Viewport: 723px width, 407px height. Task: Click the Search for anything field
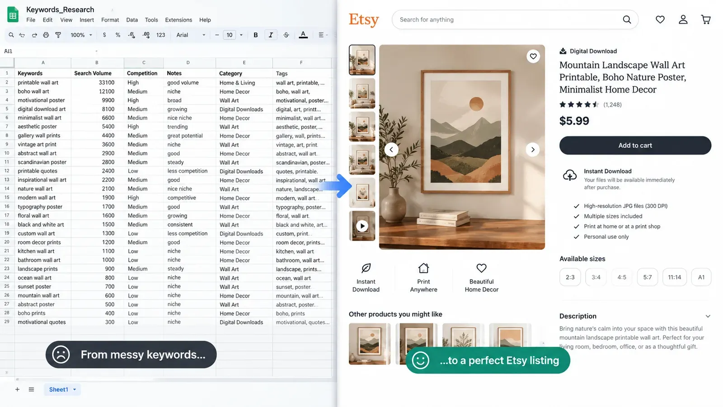click(515, 19)
